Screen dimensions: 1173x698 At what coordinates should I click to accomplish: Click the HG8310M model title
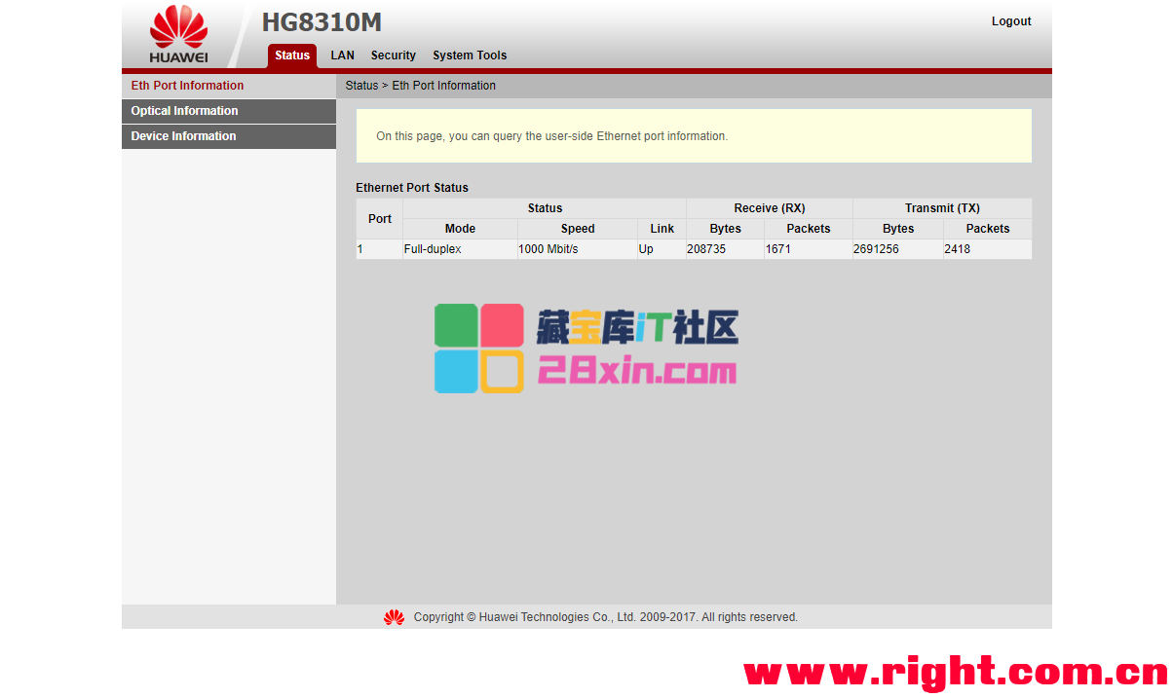322,22
